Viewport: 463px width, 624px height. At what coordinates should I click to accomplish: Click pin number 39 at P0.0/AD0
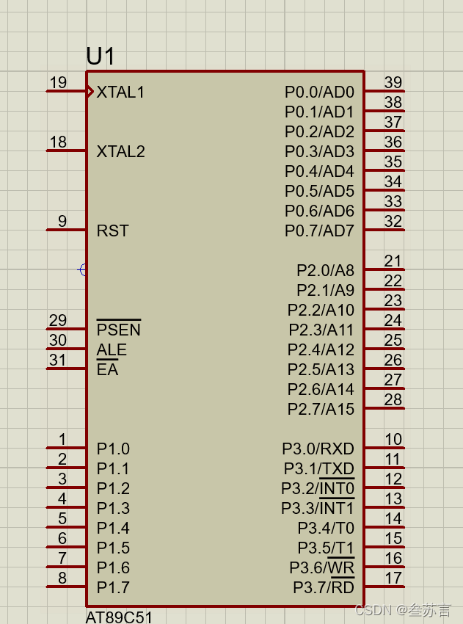coord(393,83)
